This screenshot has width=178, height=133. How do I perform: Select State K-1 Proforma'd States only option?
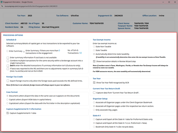[x=94, y=119]
